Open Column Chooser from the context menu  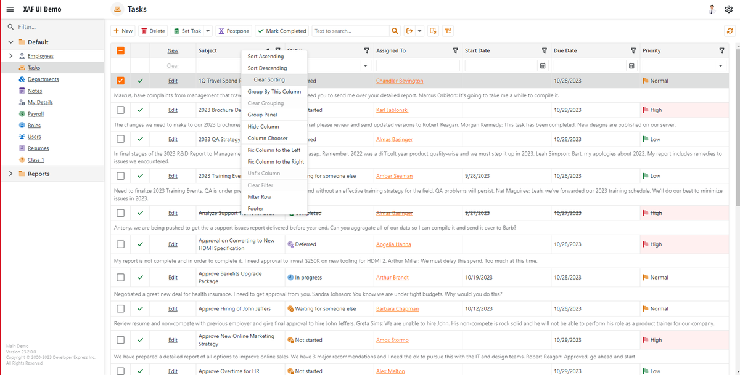tap(274, 138)
